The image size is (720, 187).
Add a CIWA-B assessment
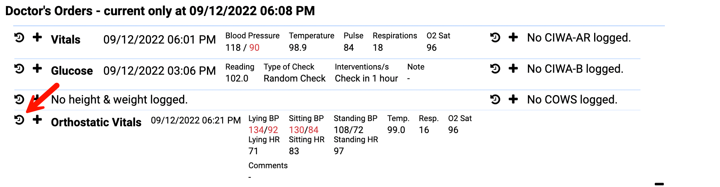tap(513, 69)
